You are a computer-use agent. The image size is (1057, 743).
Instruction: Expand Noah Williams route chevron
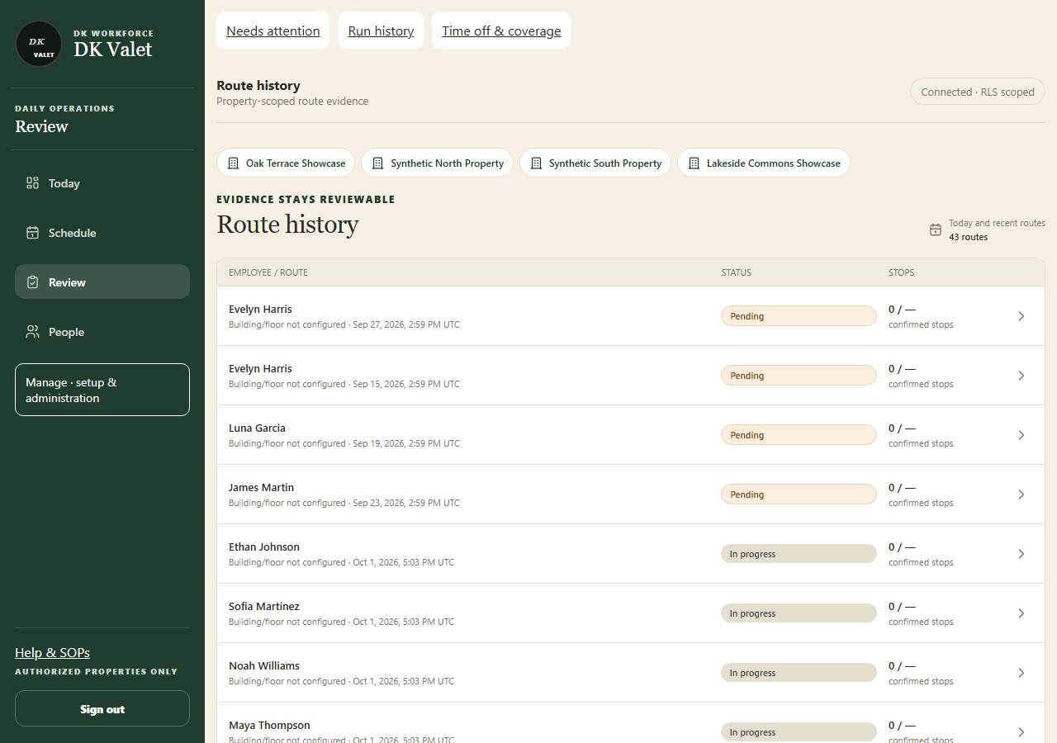pyautogui.click(x=1021, y=673)
